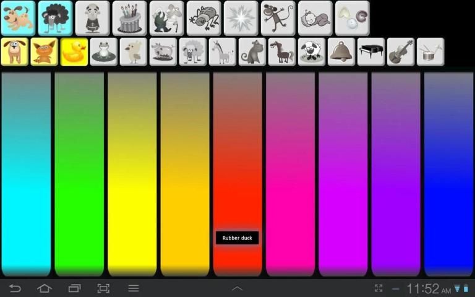Enable the birthday cake song

[129, 18]
